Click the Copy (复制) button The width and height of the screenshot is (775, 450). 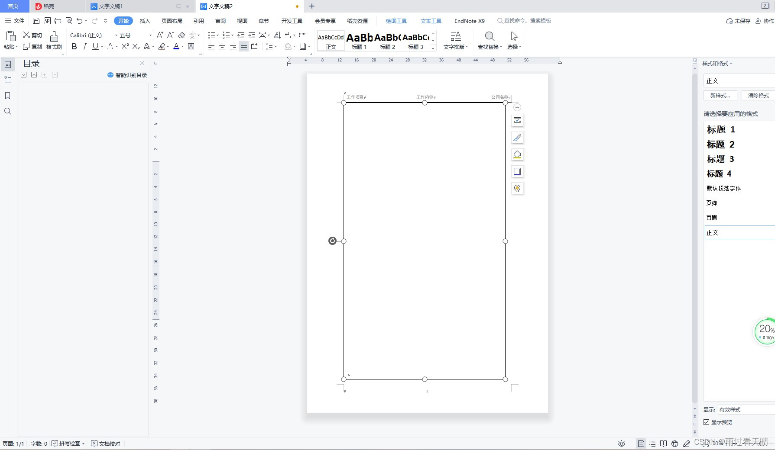point(32,46)
